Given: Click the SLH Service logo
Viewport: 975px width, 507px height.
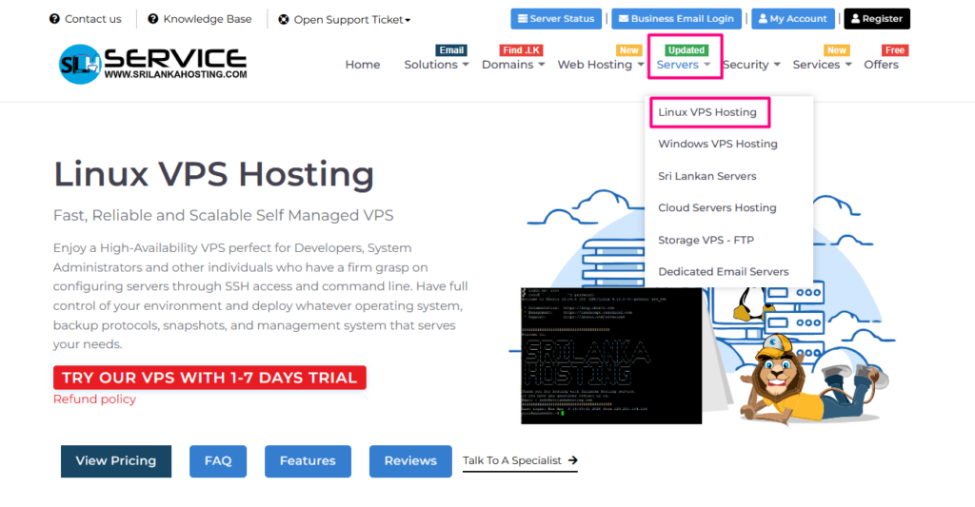Looking at the screenshot, I should 151,63.
